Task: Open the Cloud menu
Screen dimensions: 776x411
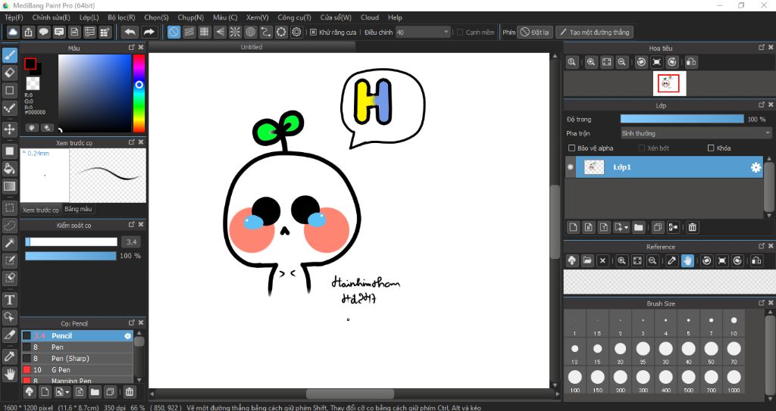Action: pyautogui.click(x=370, y=17)
